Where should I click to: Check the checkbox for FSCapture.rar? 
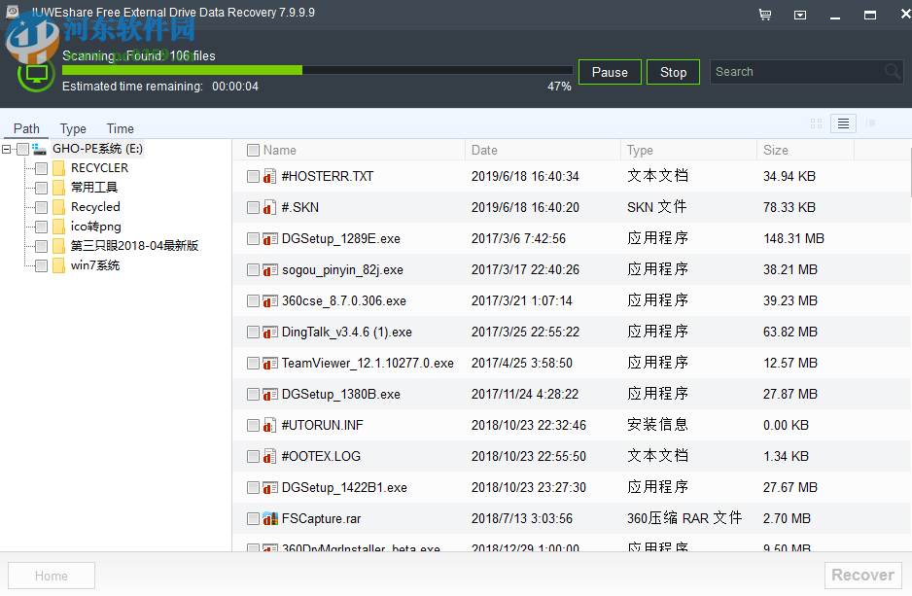point(253,518)
